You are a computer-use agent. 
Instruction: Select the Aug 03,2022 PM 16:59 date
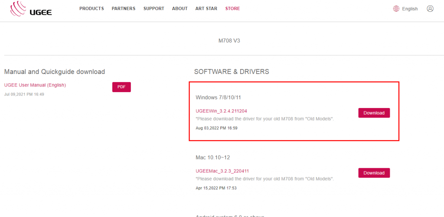click(x=217, y=128)
